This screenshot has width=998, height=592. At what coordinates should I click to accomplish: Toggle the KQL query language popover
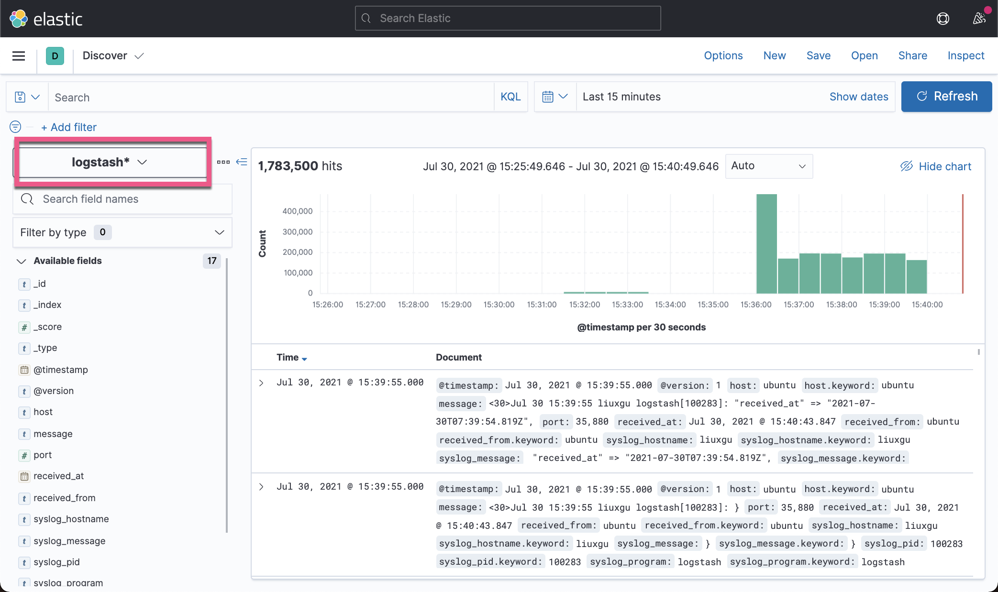click(510, 97)
